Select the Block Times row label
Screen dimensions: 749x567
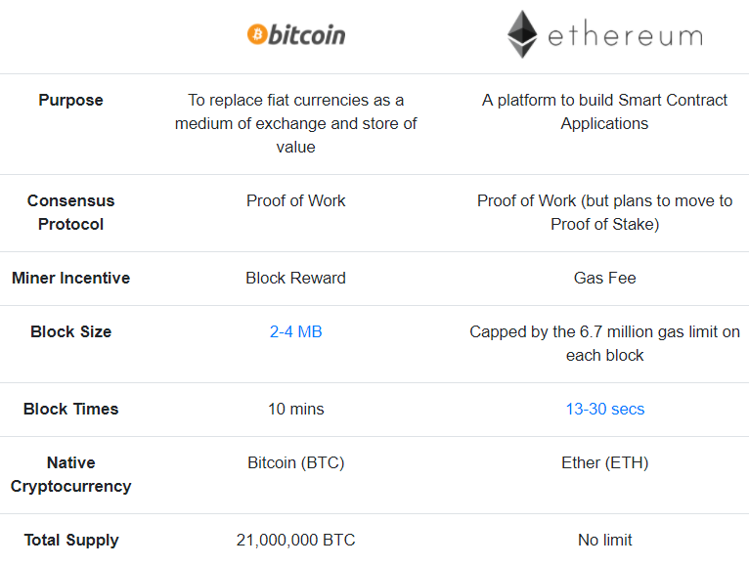click(70, 410)
